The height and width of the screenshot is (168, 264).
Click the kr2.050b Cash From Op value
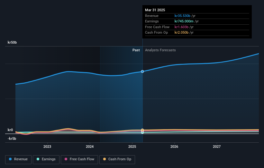tap(182, 32)
